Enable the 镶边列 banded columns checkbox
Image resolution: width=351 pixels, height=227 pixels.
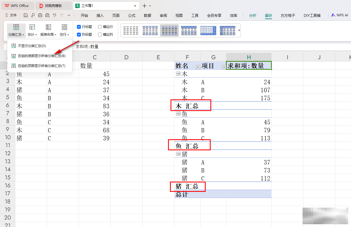[x=100, y=35]
